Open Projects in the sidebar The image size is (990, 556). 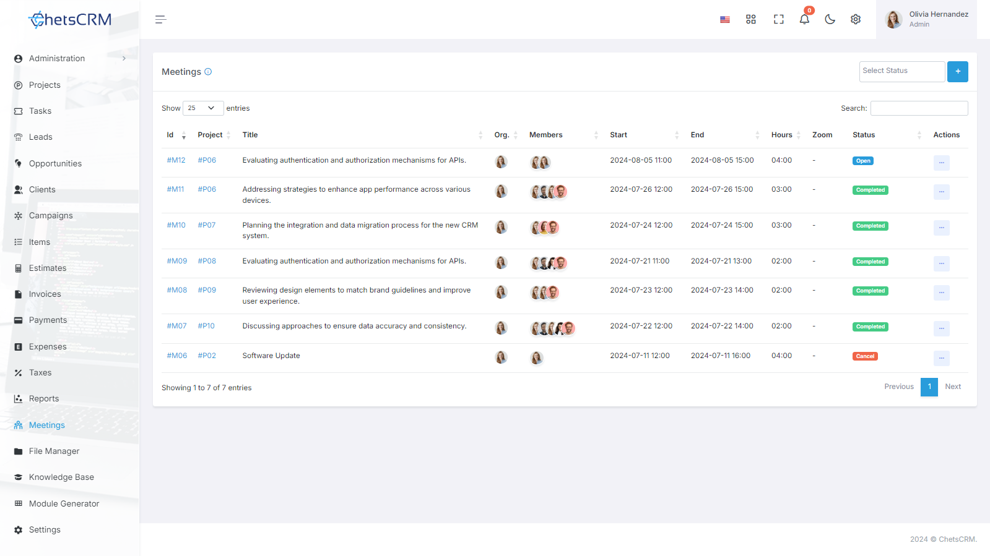click(x=45, y=85)
